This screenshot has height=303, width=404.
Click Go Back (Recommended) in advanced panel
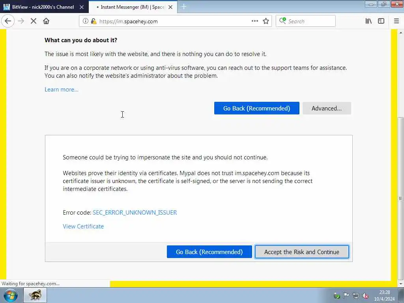(x=209, y=252)
